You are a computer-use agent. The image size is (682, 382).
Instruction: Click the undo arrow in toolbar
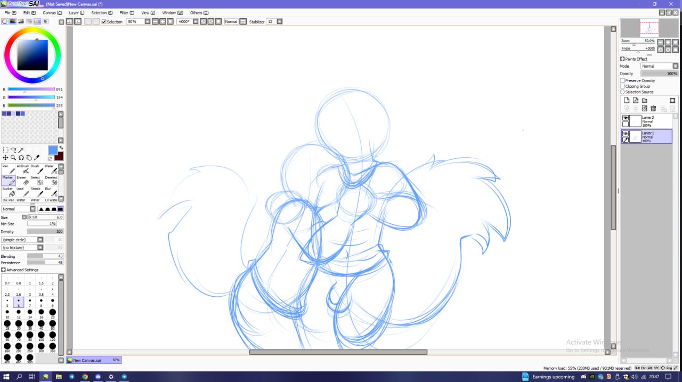click(69, 21)
